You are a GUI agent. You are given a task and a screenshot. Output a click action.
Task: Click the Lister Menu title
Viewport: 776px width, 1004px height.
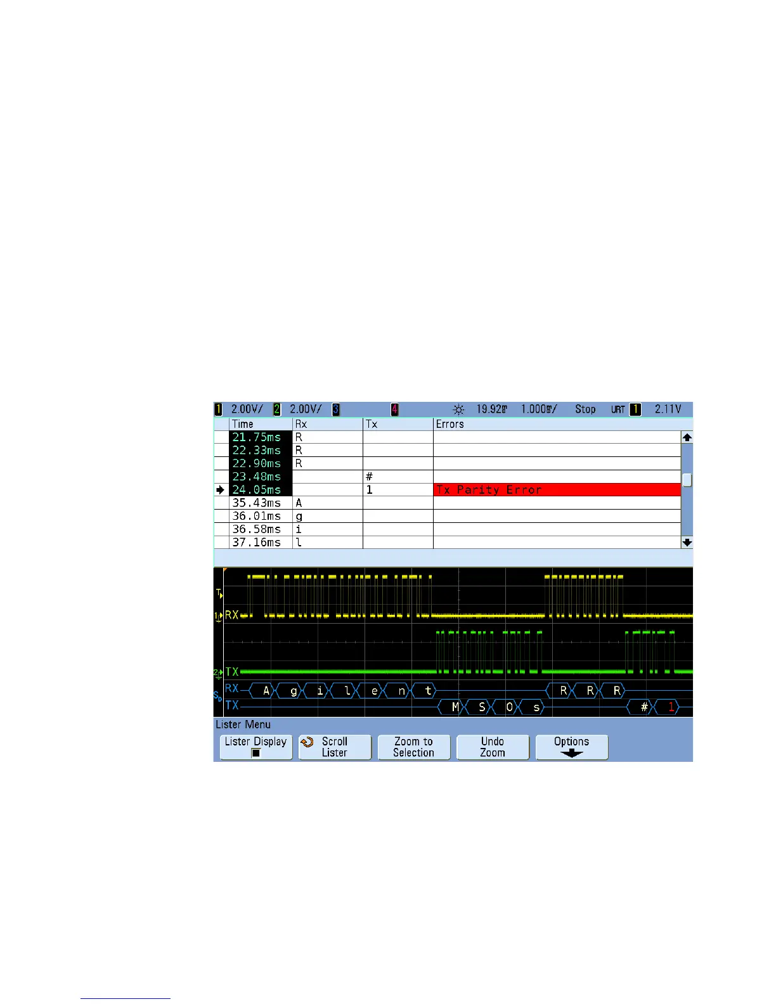pos(243,724)
